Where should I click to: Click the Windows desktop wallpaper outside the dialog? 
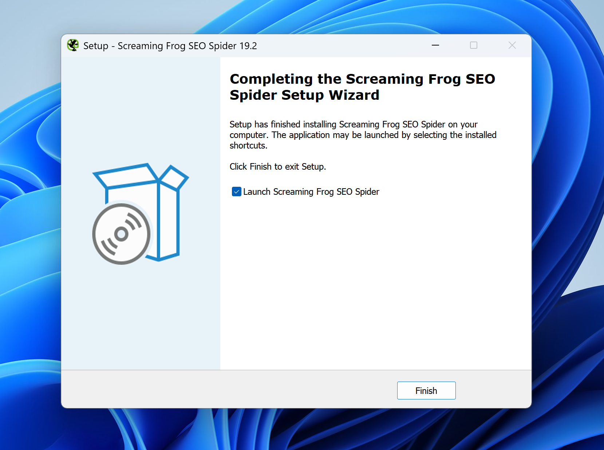(29, 218)
